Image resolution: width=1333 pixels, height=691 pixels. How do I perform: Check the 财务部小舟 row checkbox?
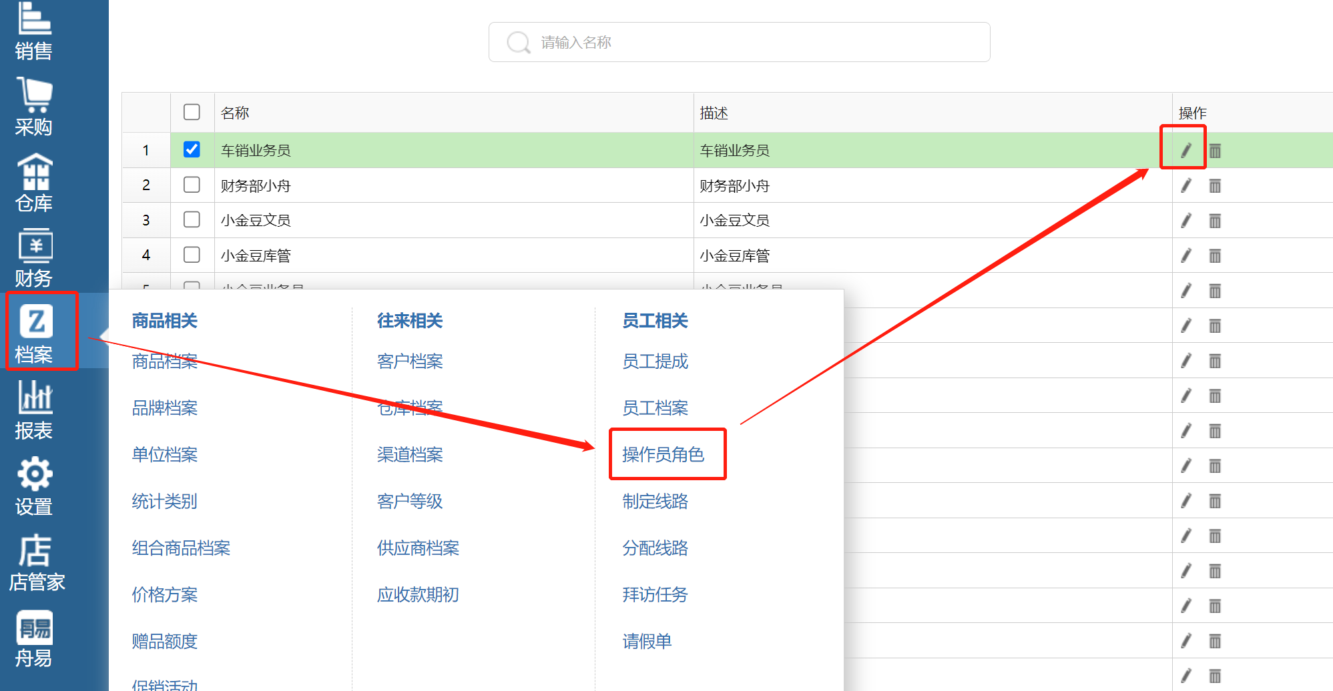click(x=192, y=184)
